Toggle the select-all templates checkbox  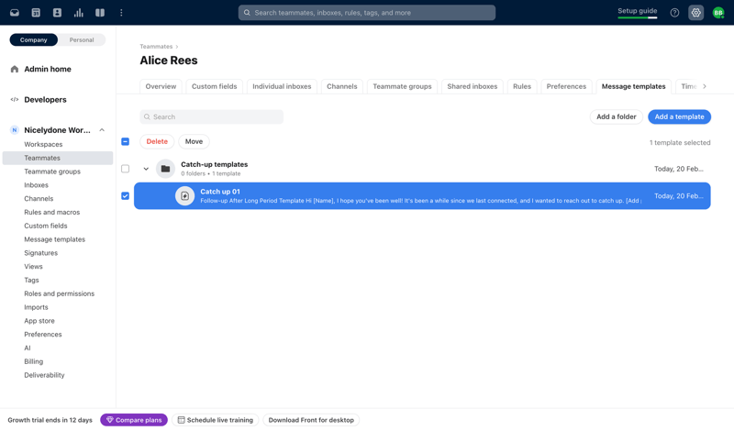125,141
